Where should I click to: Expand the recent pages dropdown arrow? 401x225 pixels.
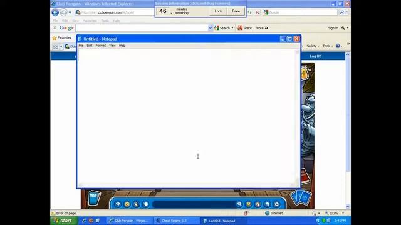coord(70,12)
